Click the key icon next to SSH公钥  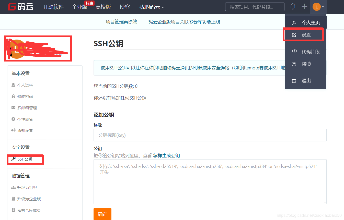(x=13, y=159)
